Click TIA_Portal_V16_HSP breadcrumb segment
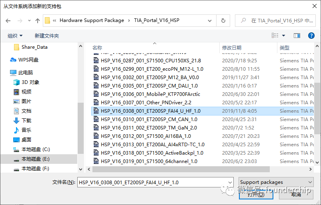Viewport: 321px width, 205px height. 156,20
